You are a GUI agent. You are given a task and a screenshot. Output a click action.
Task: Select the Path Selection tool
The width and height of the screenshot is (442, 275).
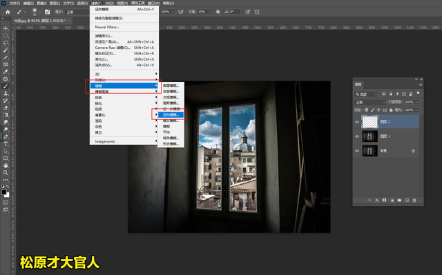(6, 151)
